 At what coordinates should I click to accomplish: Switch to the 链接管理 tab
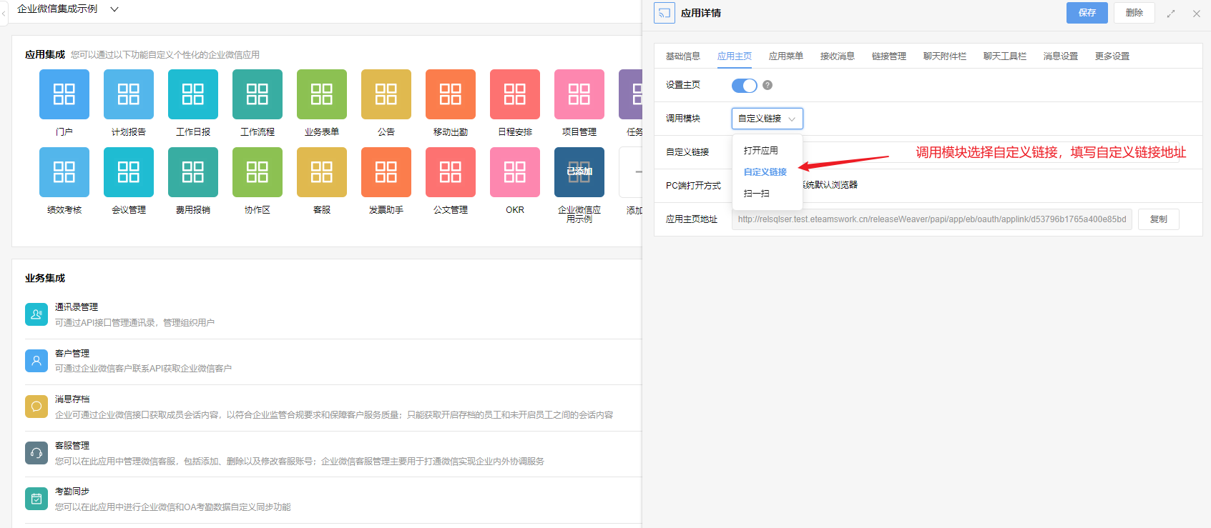pyautogui.click(x=889, y=56)
